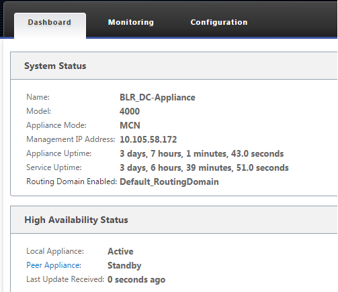Click the MCN appliance mode value
The image size is (338, 292).
pyautogui.click(x=130, y=125)
